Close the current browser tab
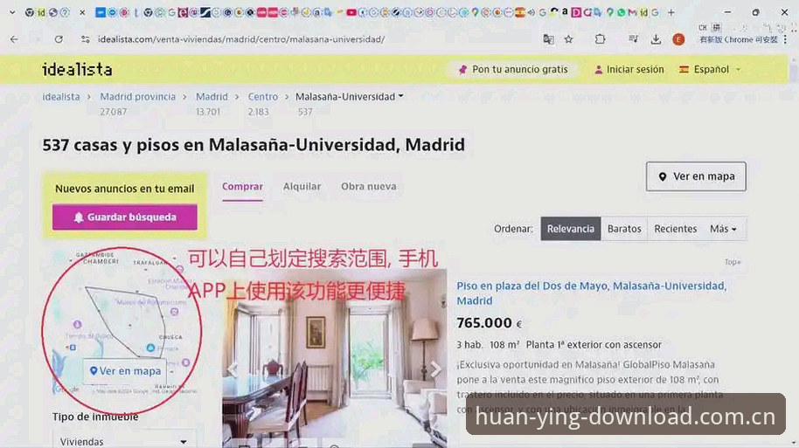The height and width of the screenshot is (448, 799). coord(82,13)
